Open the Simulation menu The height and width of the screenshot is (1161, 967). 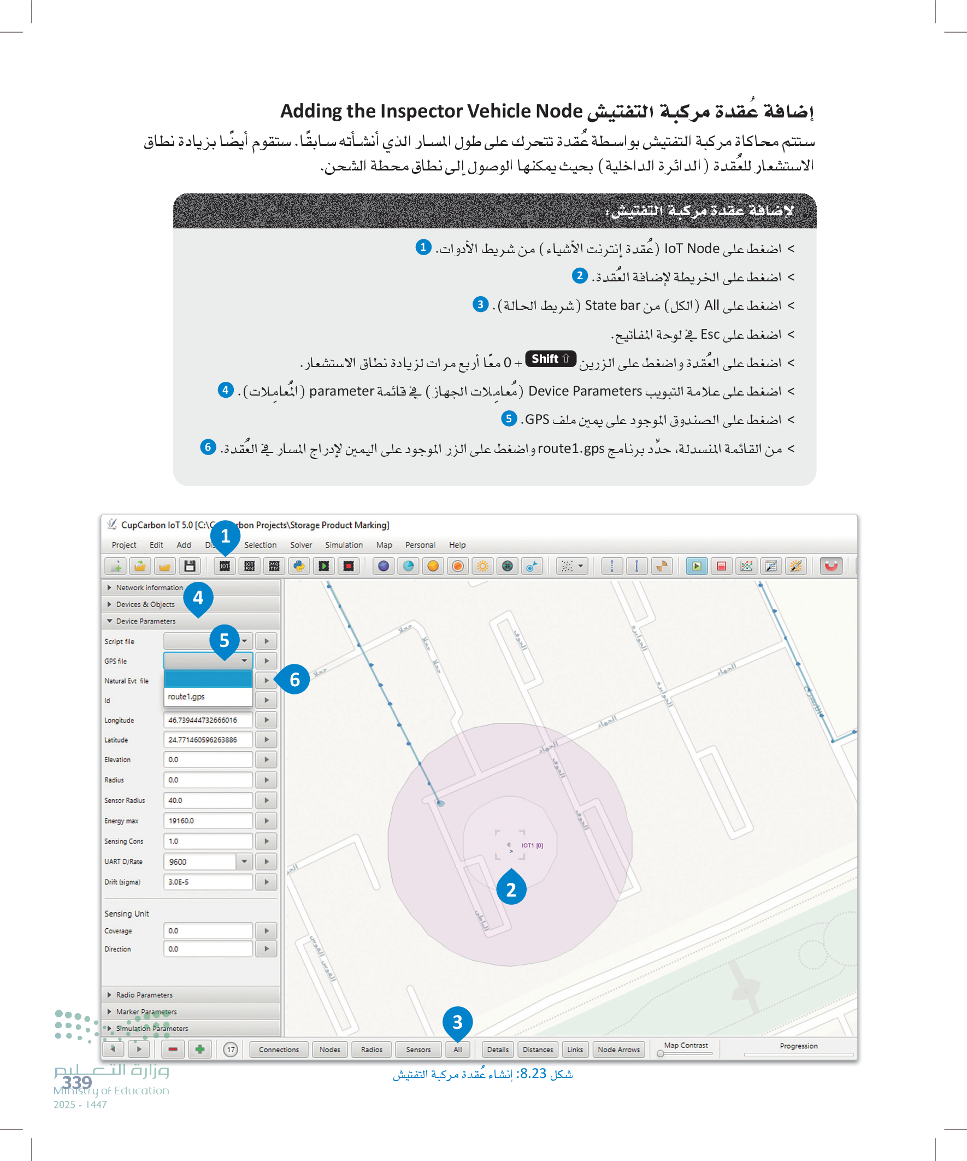[343, 545]
